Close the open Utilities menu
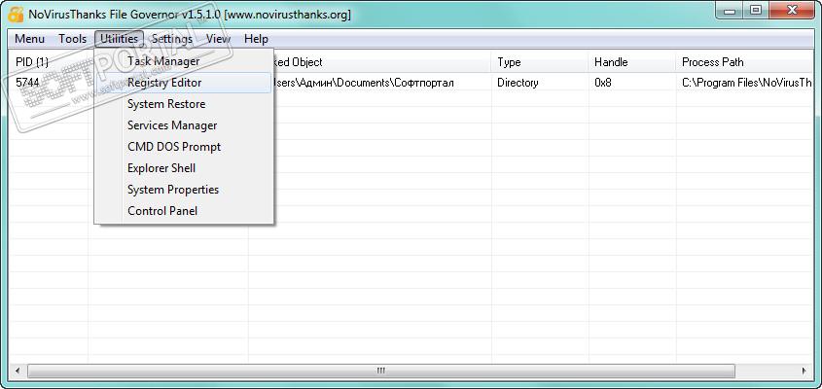 [x=119, y=39]
